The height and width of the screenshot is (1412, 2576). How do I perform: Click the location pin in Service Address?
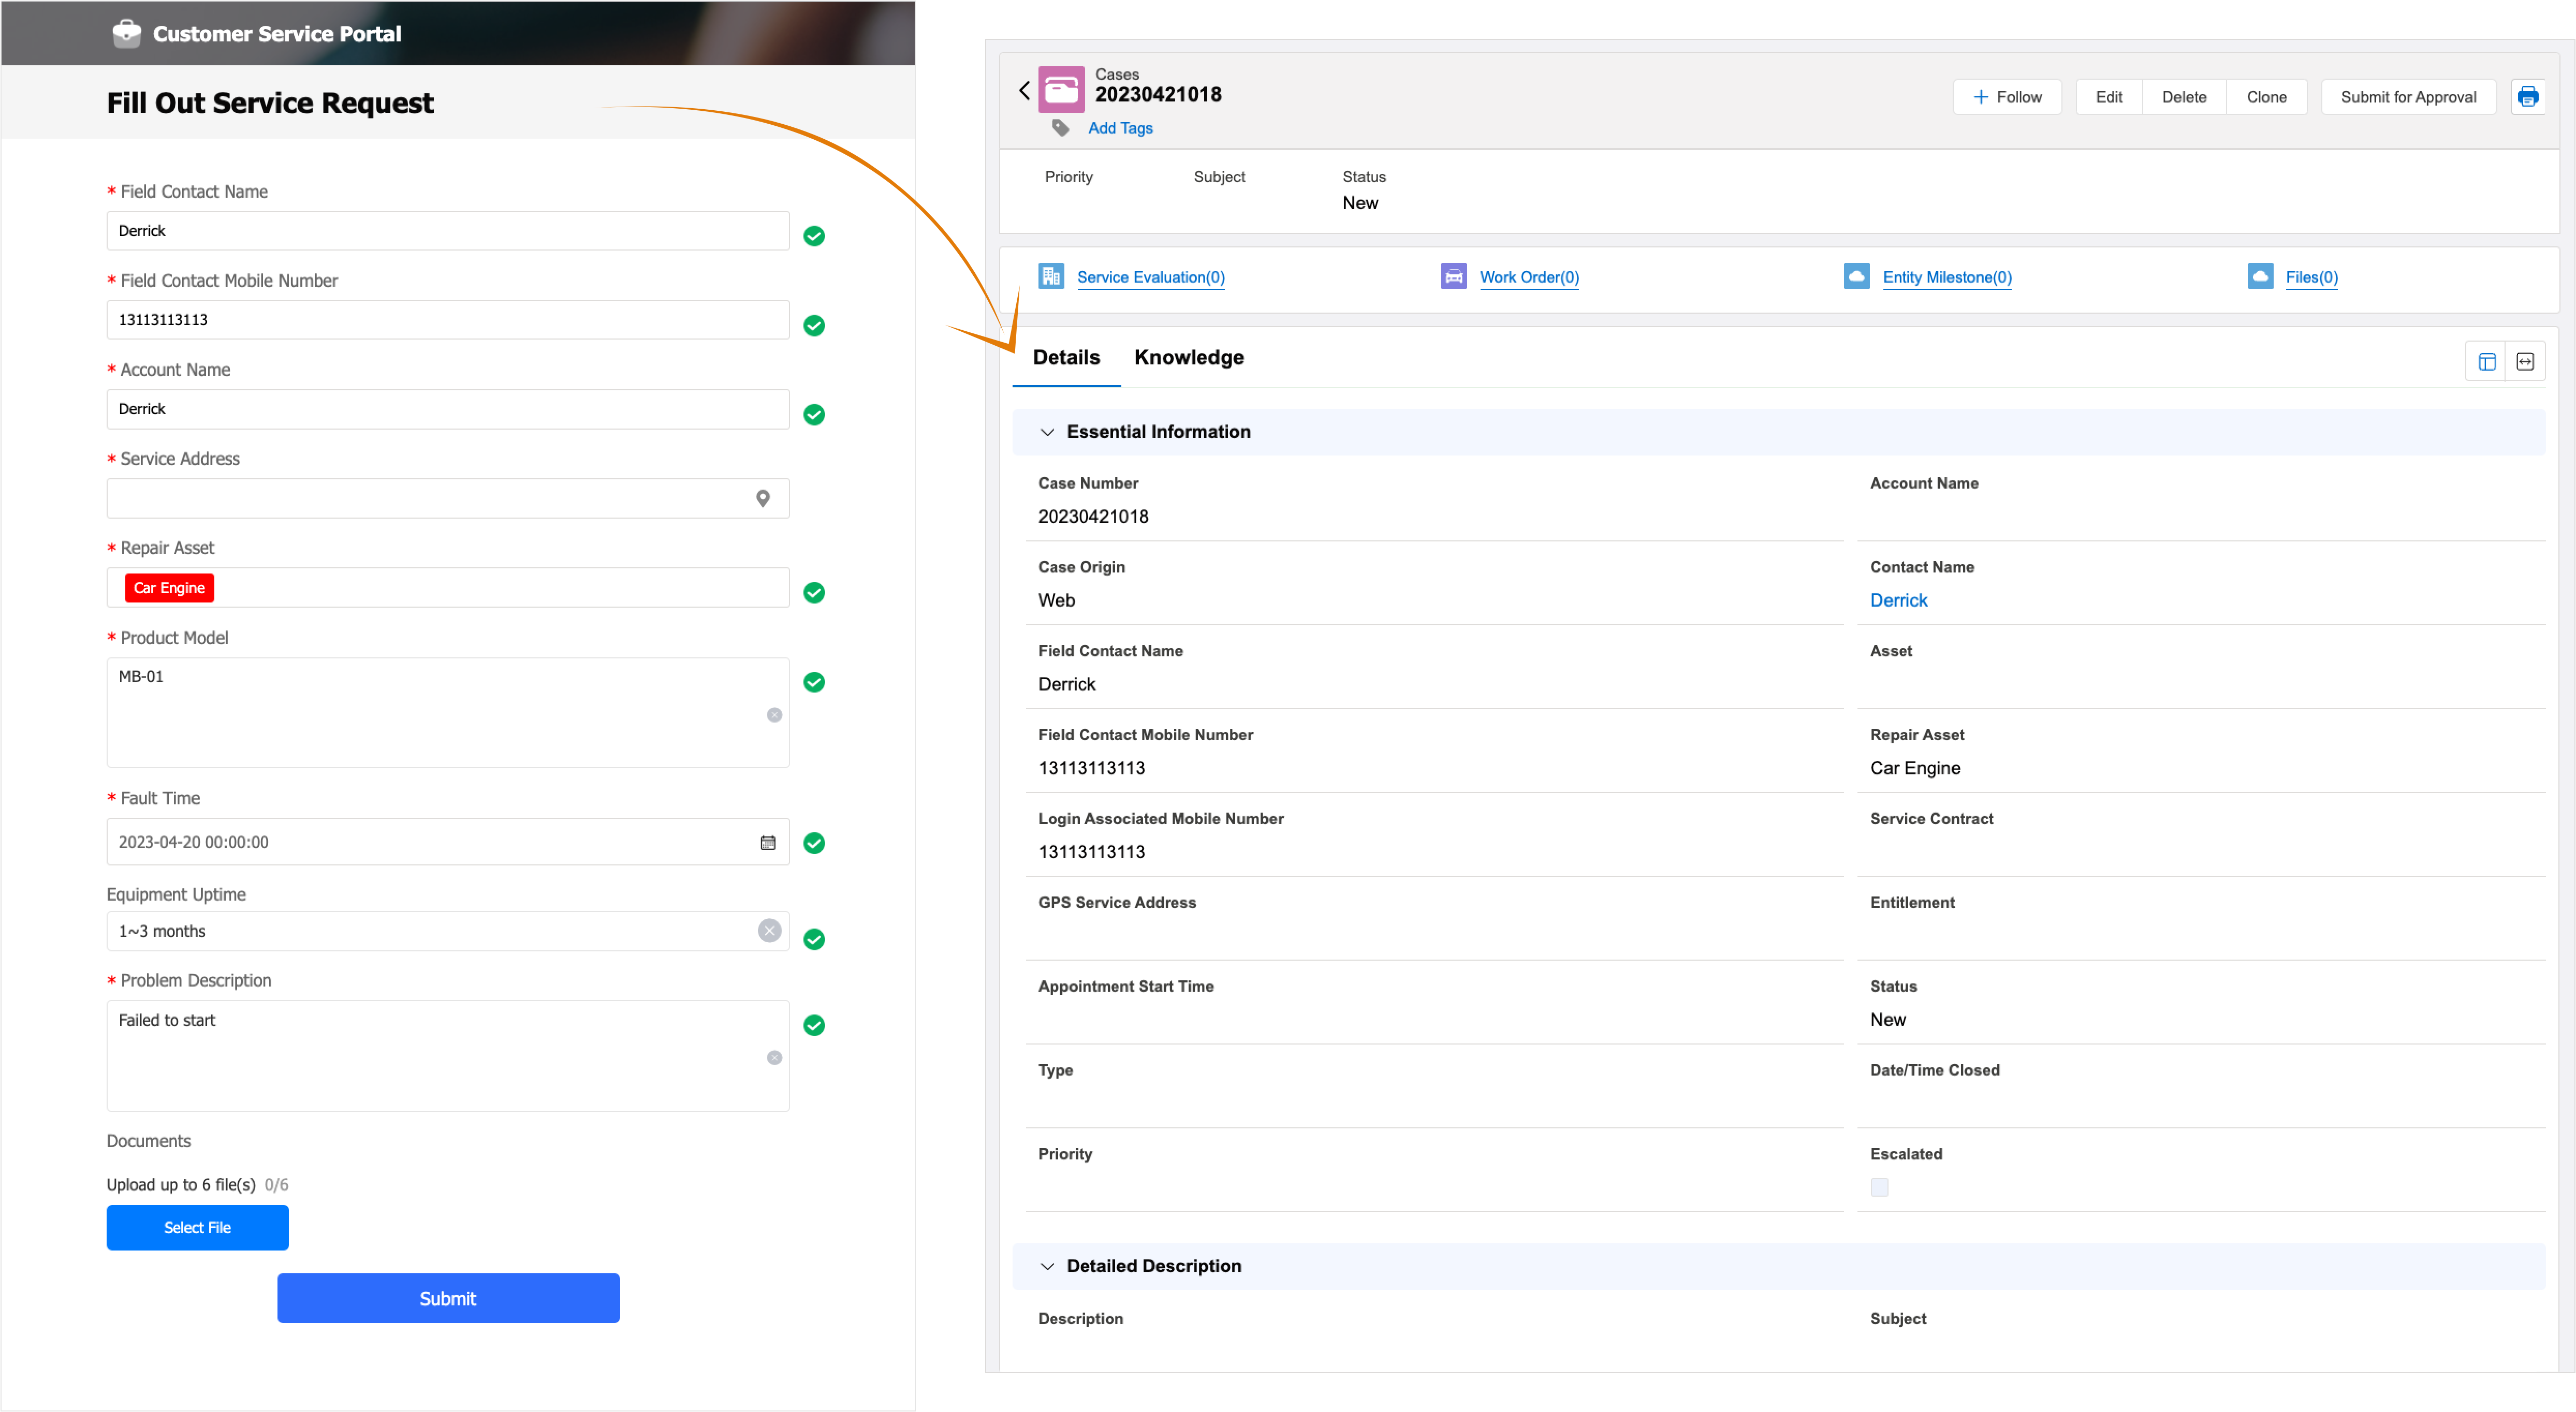coord(762,498)
